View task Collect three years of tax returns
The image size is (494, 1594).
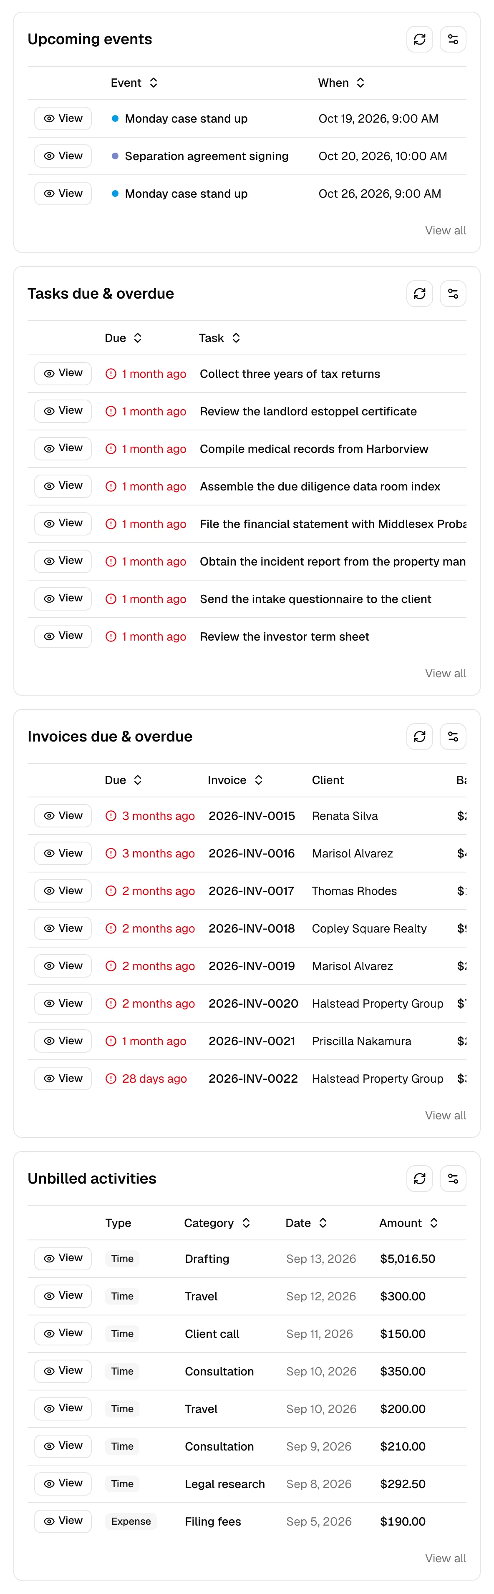[63, 373]
